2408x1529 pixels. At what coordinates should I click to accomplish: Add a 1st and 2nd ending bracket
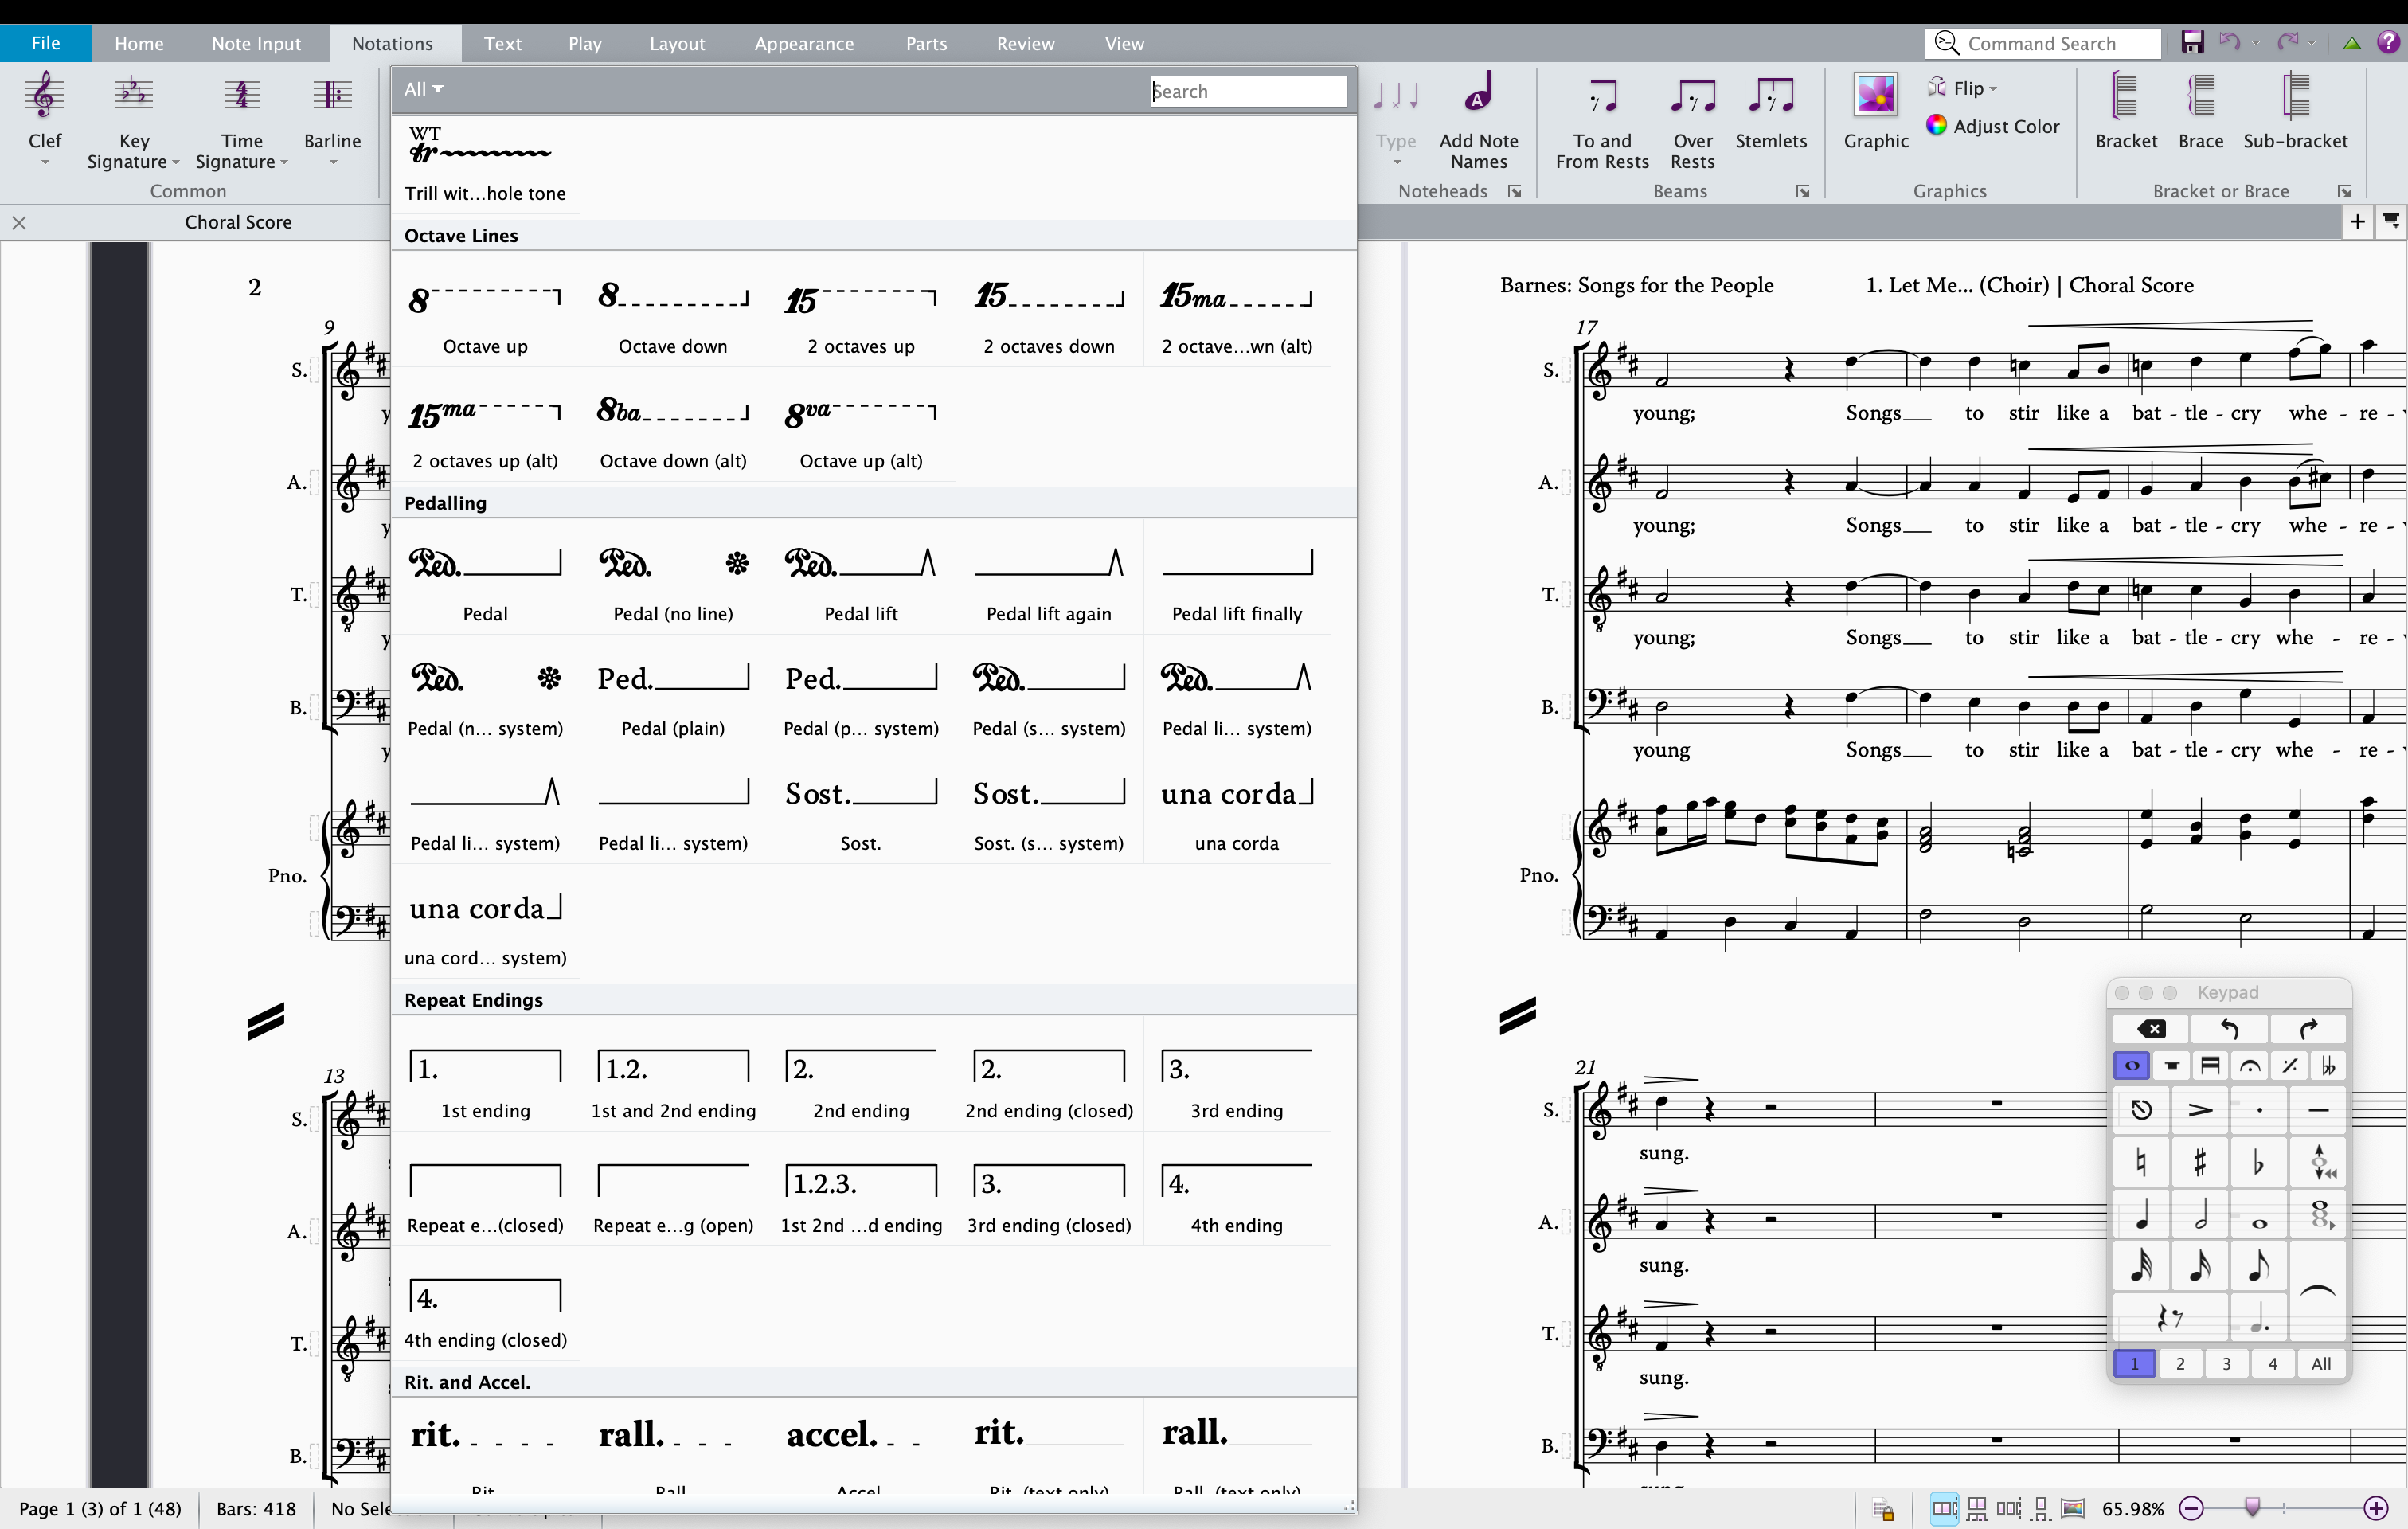[x=673, y=1075]
